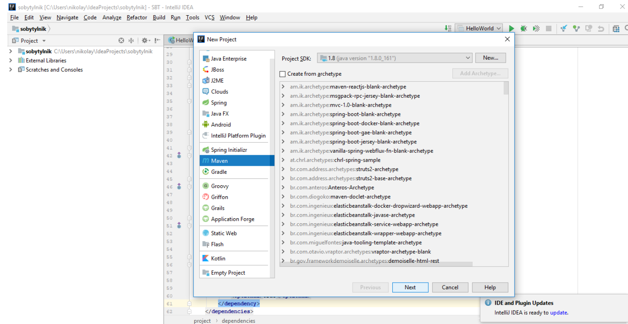Open the VCS menu

[x=209, y=17]
